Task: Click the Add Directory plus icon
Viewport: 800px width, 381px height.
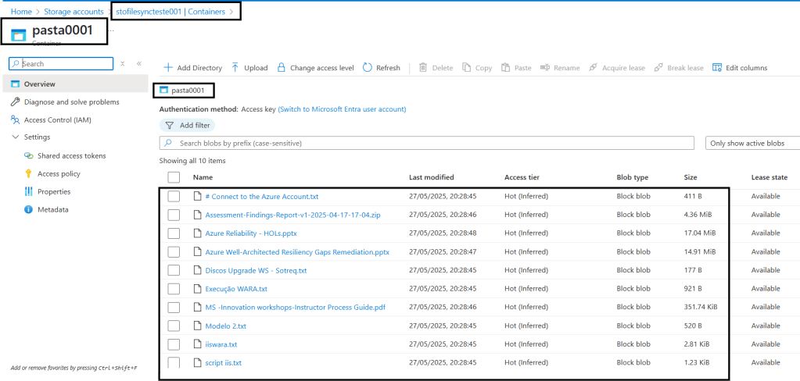Action: 167,68
